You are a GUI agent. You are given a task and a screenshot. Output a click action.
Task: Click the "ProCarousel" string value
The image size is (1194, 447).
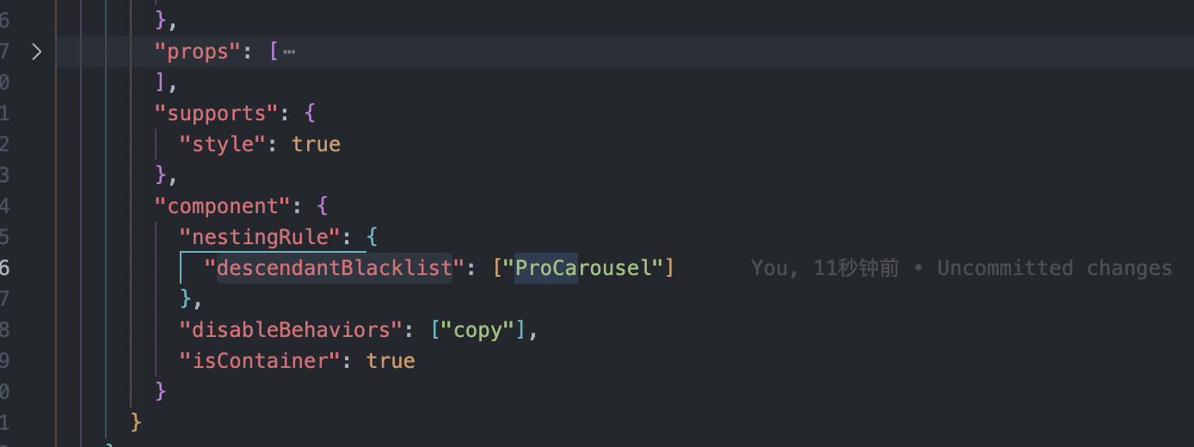click(583, 268)
